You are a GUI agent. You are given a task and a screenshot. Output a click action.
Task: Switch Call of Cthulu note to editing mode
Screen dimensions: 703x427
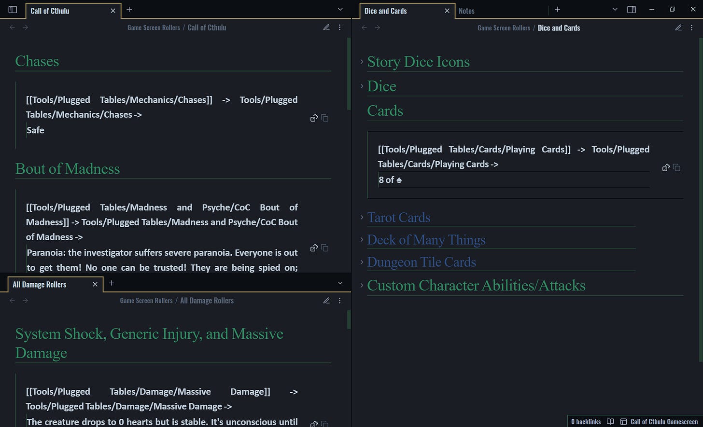point(326,28)
